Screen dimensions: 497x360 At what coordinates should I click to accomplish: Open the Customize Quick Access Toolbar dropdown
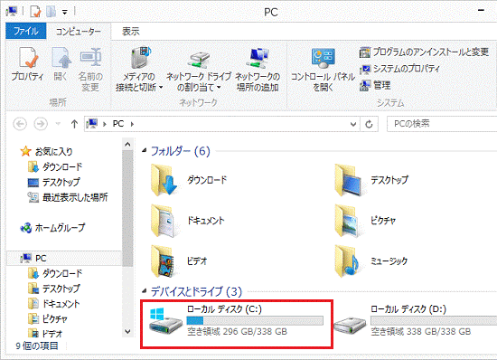pos(65,13)
